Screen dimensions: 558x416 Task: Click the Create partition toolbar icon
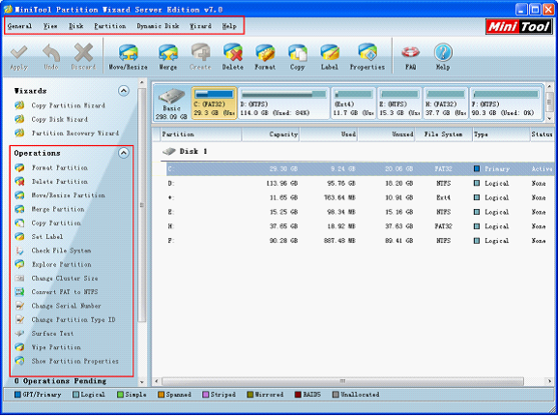(200, 53)
